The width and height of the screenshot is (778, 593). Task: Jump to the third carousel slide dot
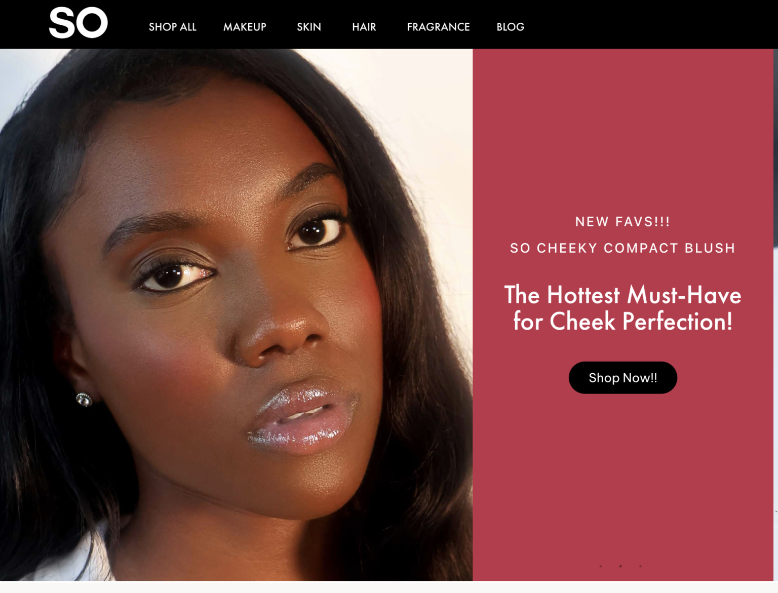click(640, 566)
